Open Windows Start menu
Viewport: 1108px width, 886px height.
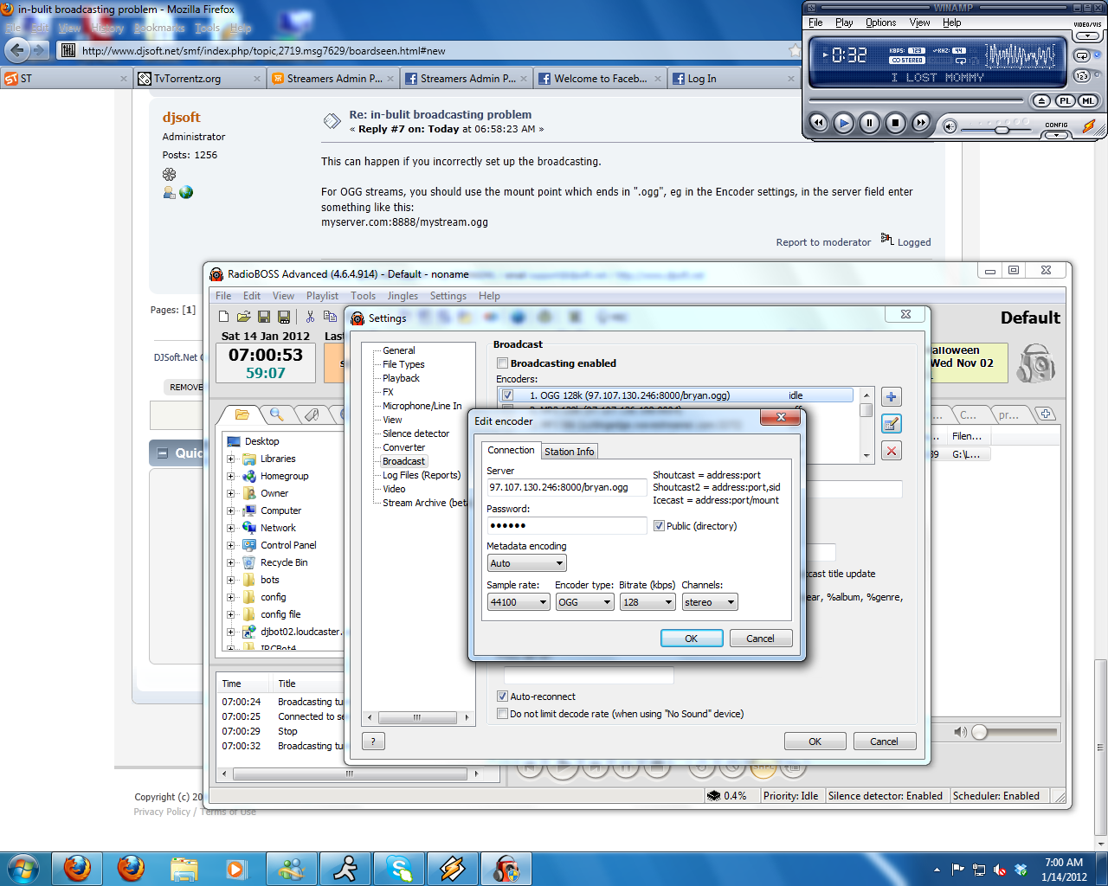23,868
